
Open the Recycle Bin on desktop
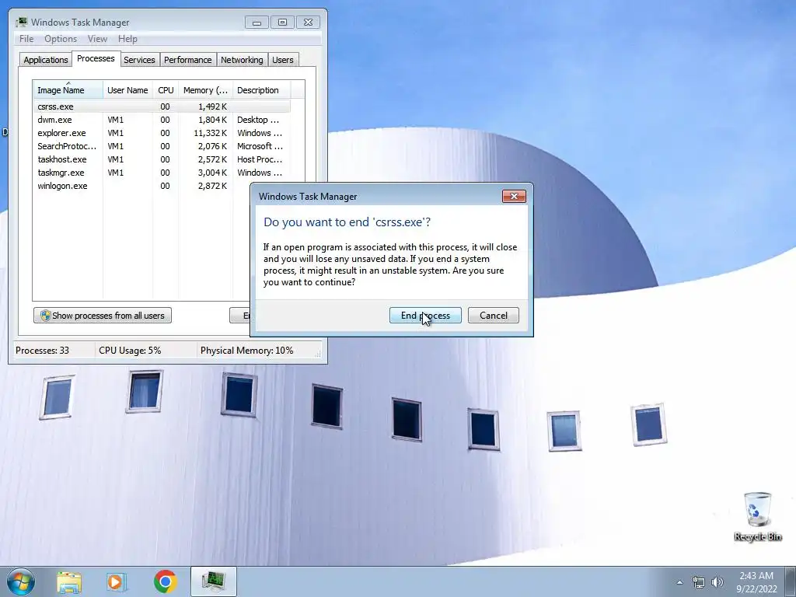tap(757, 517)
